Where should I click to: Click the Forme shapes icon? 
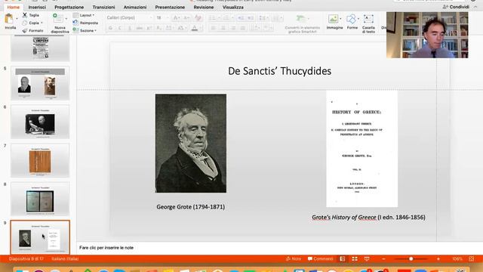[351, 19]
